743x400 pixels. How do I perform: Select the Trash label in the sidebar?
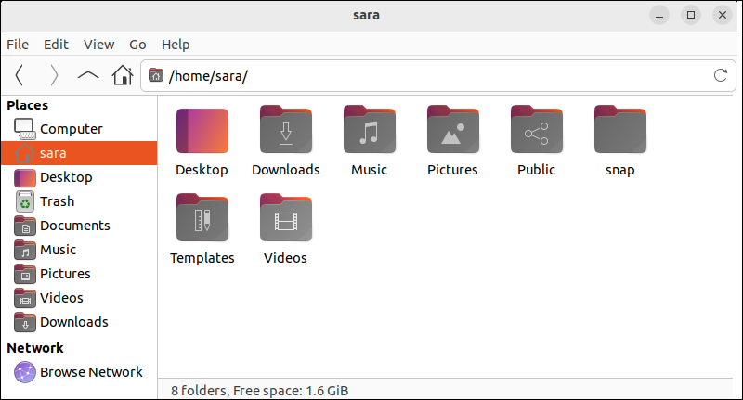tap(58, 201)
